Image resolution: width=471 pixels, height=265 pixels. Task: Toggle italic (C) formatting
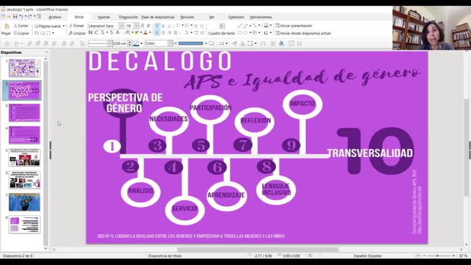pos(96,33)
